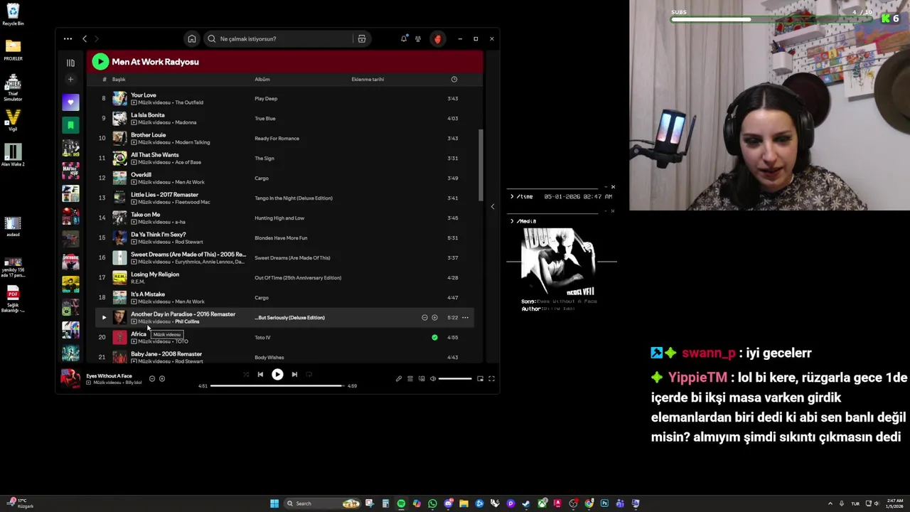Close the /time widget
910x512 pixels.
(x=613, y=187)
